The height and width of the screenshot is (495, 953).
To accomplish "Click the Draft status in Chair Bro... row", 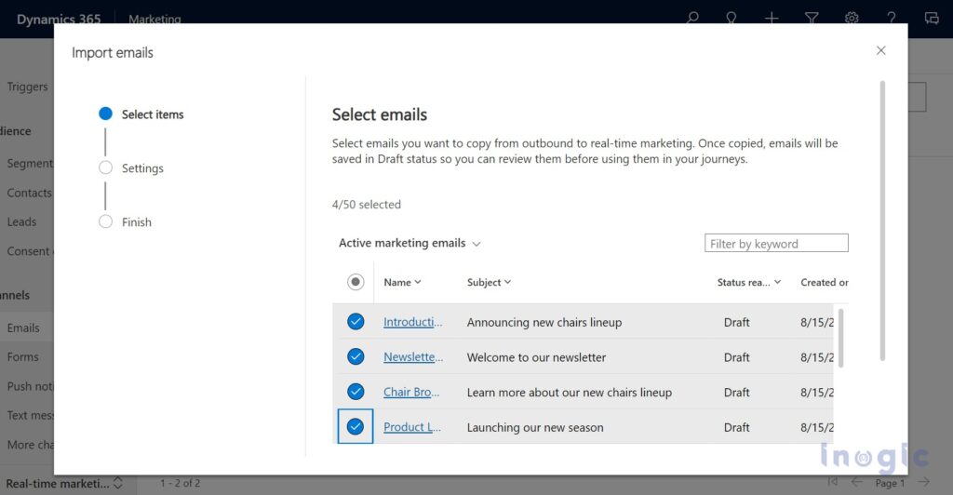I will 737,393.
